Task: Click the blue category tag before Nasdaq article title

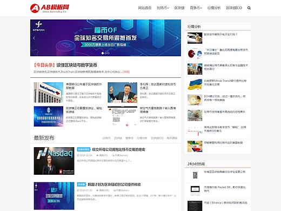Action: [x=84, y=149]
